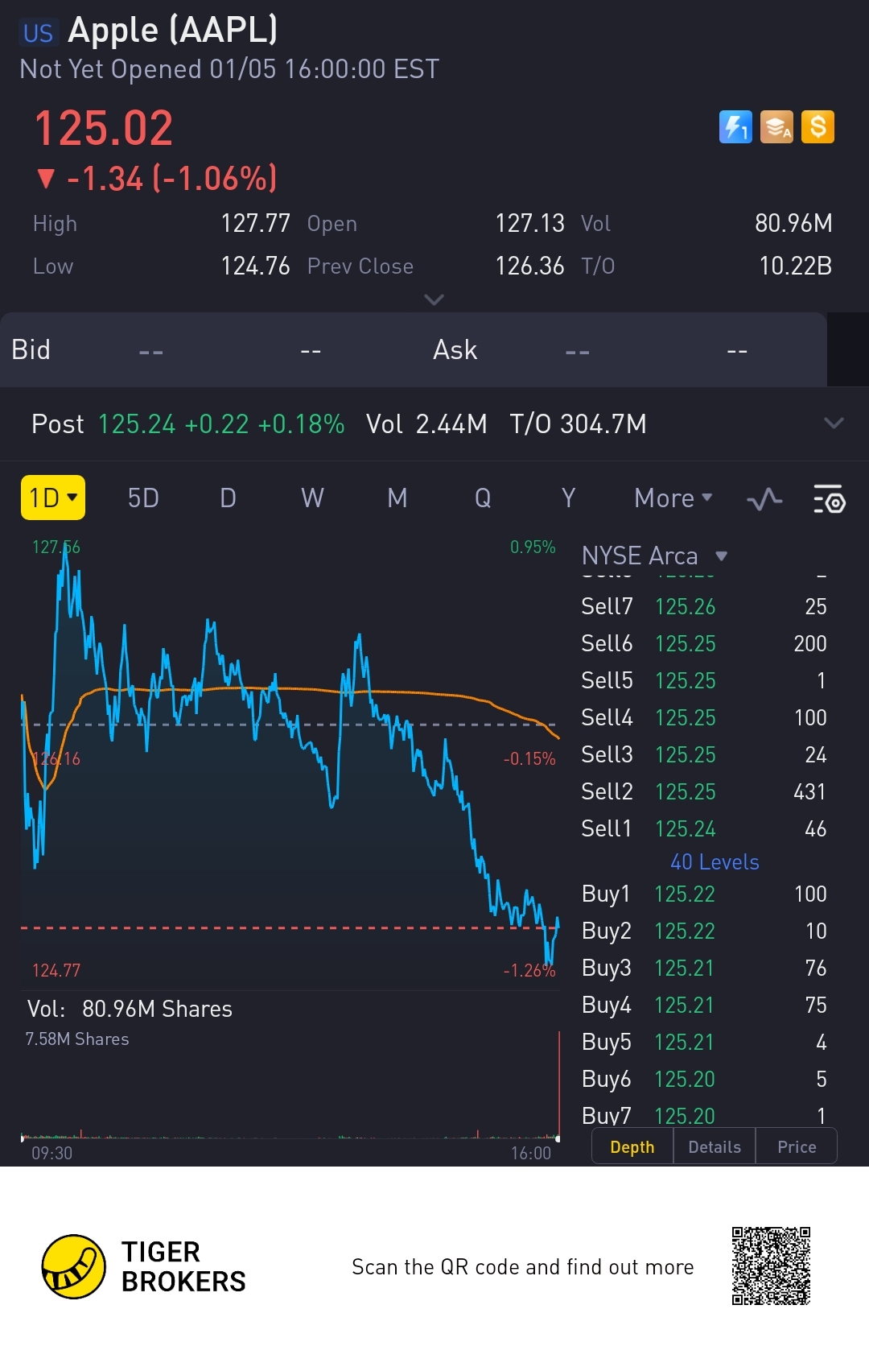The width and height of the screenshot is (869, 1367).
Task: Tap the Tiger Brokers logo
Action: pos(74,1266)
